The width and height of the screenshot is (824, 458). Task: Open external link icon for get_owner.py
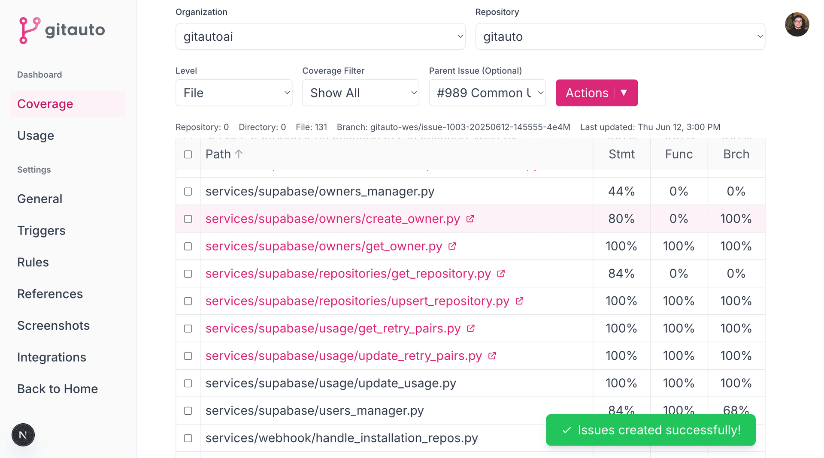coord(452,246)
